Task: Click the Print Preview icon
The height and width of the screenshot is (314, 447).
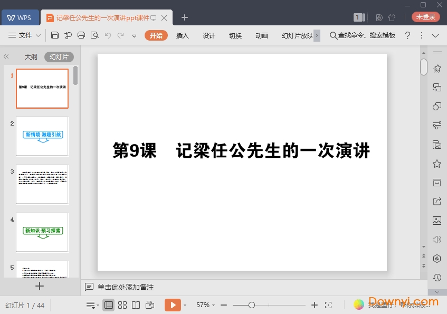Action: [x=94, y=35]
